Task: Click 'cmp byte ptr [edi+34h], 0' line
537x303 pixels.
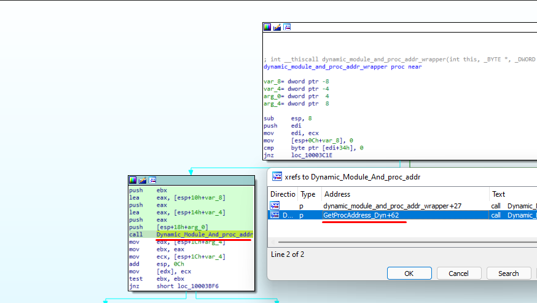Action: click(313, 148)
